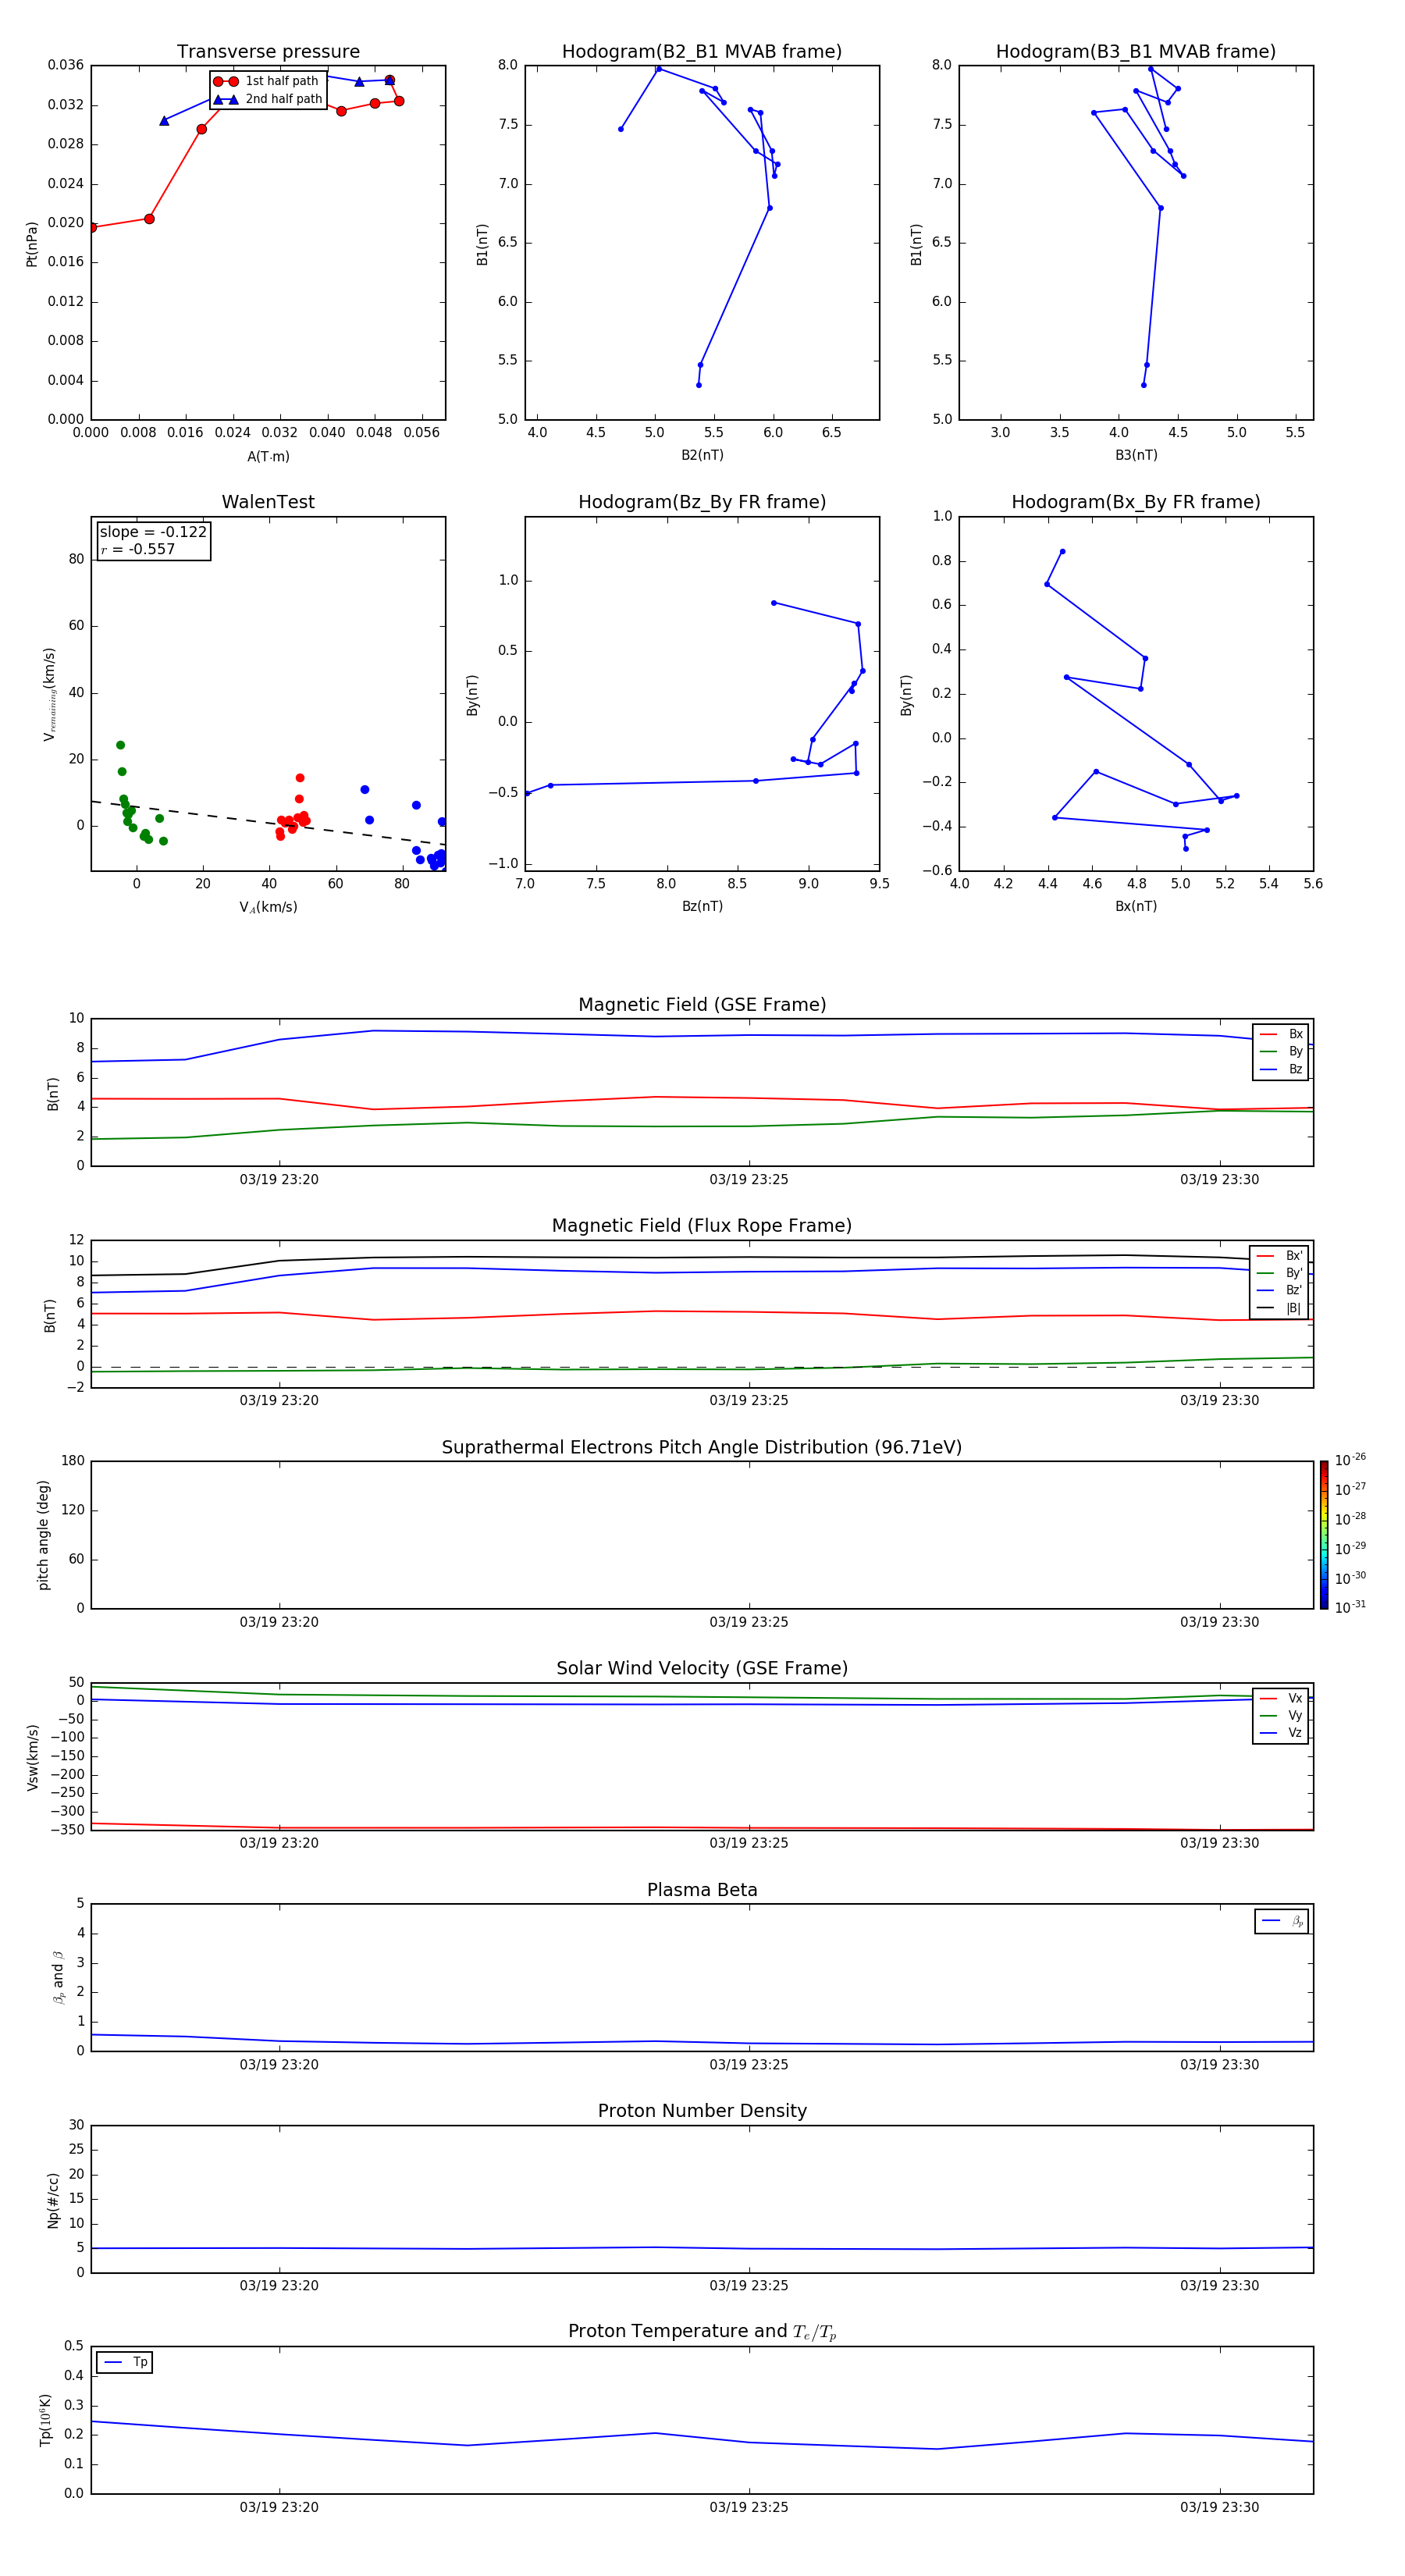Click the 'r = -0.557' annotation

pos(138,549)
